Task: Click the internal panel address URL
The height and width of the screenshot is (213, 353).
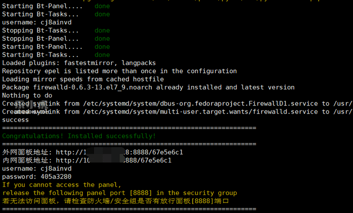Action: tap(113, 160)
